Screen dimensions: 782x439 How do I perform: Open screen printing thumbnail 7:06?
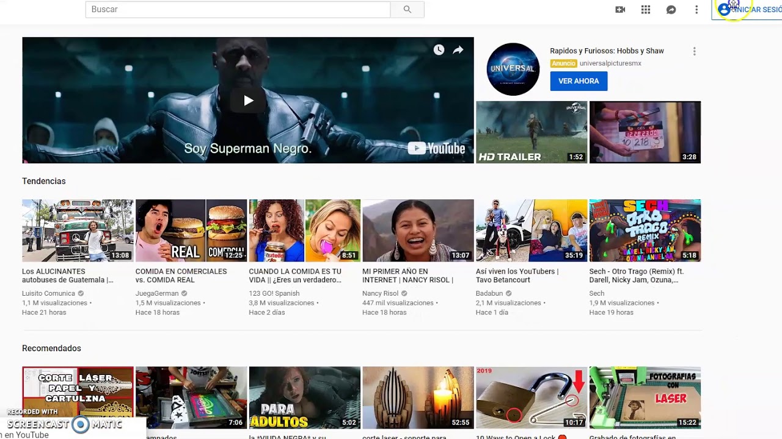click(x=191, y=398)
